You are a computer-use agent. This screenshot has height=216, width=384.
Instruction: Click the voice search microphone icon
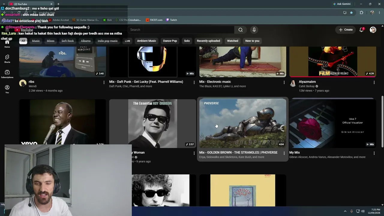point(254,30)
